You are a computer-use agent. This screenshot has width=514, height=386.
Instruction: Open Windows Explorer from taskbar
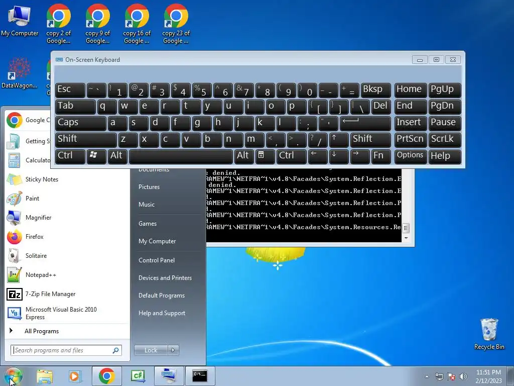click(45, 376)
